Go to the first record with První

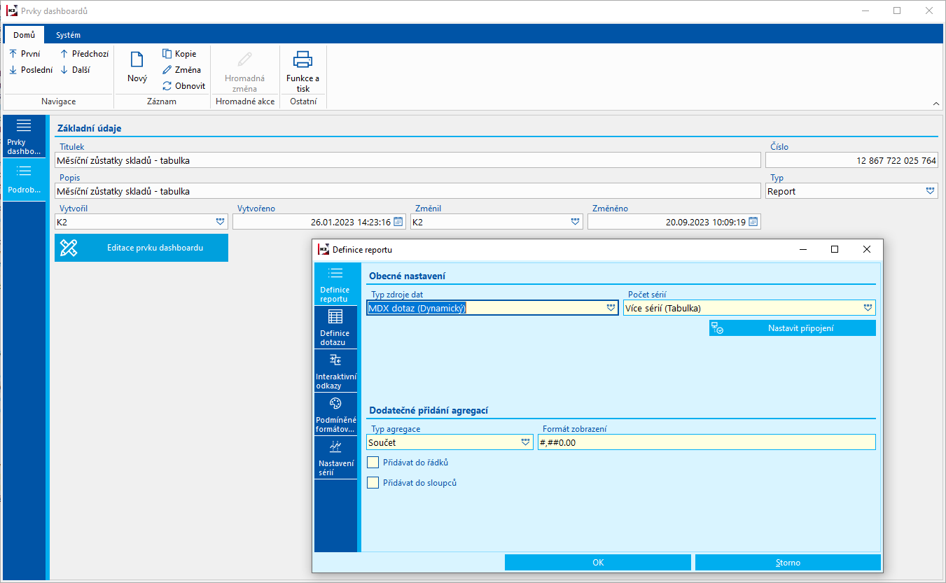click(x=25, y=54)
